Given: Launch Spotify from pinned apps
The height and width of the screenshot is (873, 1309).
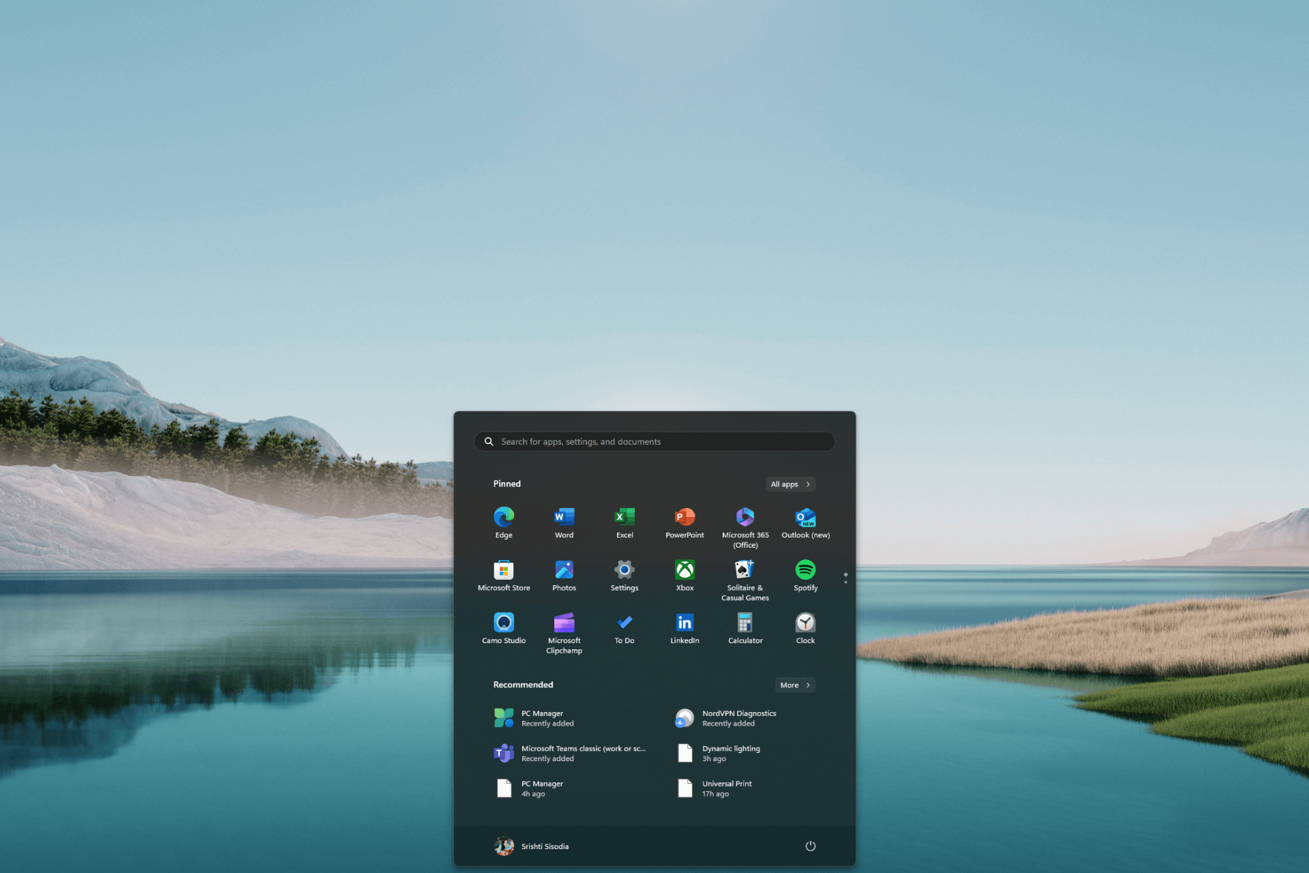Looking at the screenshot, I should pos(805,576).
